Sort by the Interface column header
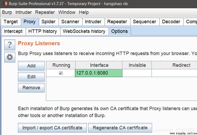The image size is (197, 135). (99, 65)
